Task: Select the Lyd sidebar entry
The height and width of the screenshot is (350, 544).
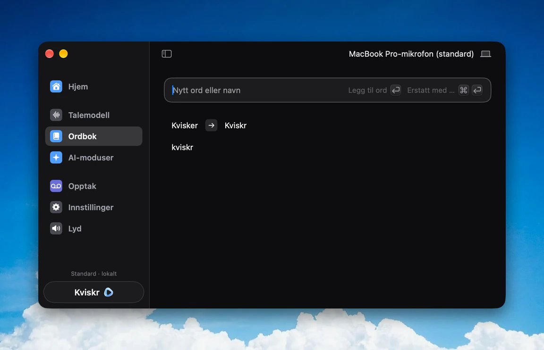Action: point(93,229)
